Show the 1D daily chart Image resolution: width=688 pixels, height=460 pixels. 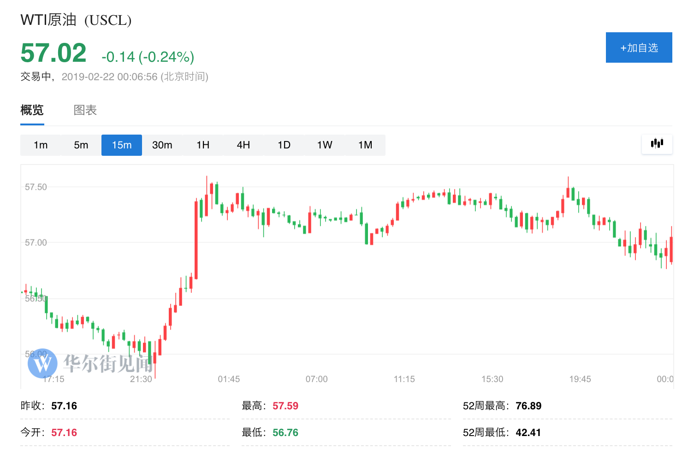(284, 145)
